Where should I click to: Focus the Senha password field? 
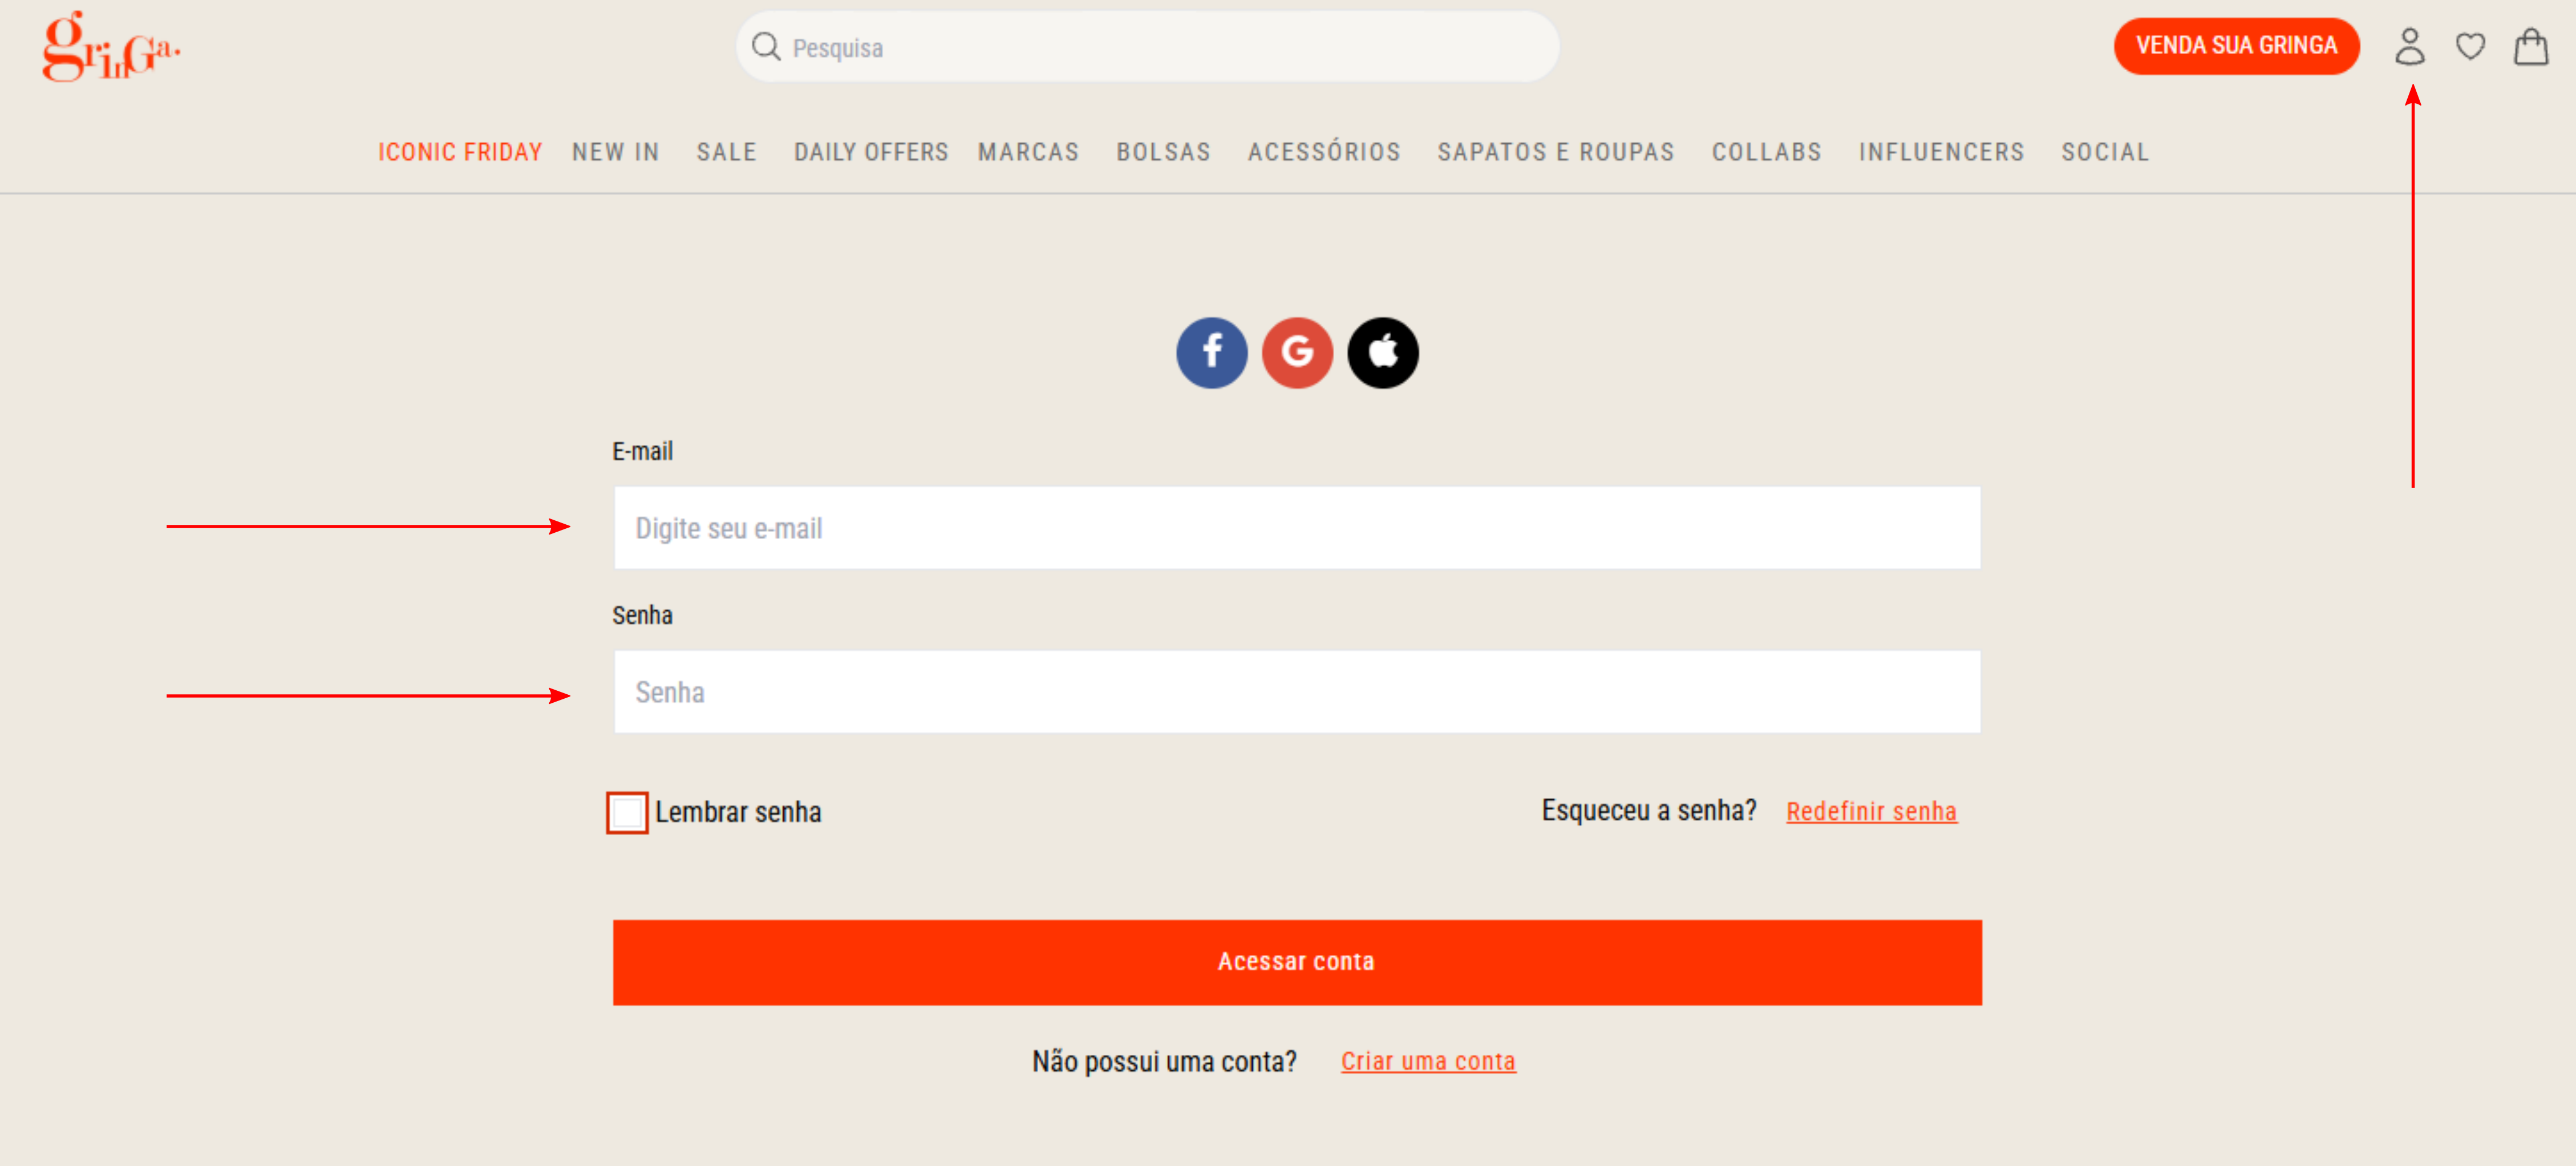pos(1297,692)
